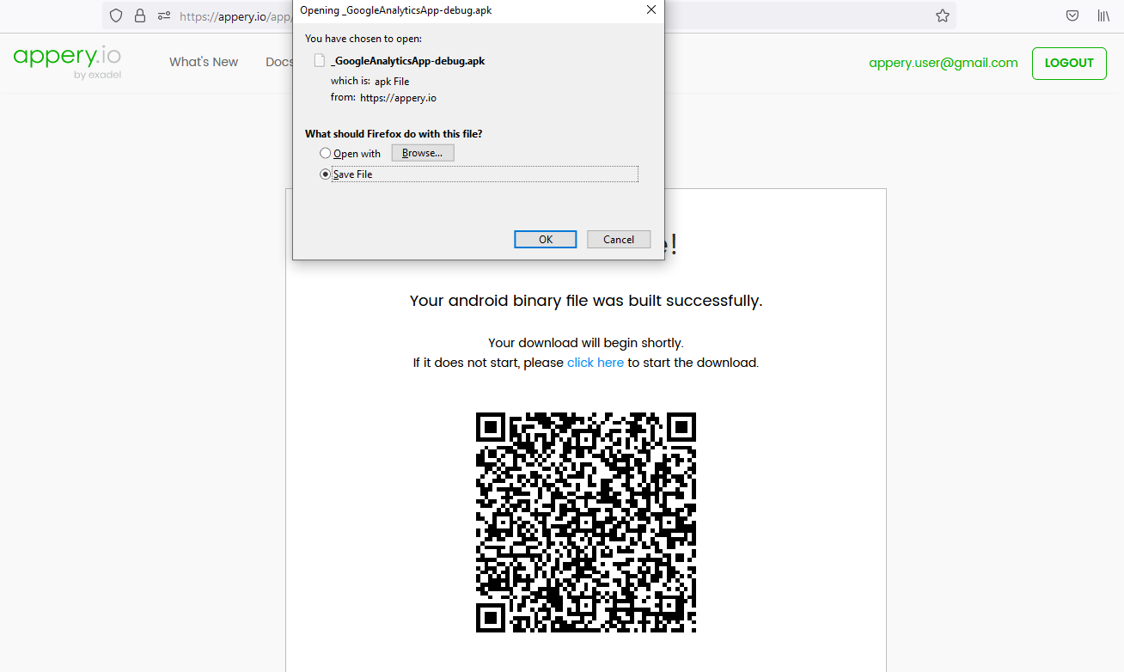The image size is (1124, 672).
Task: Log out with the LOGOUT button
Action: coord(1069,64)
